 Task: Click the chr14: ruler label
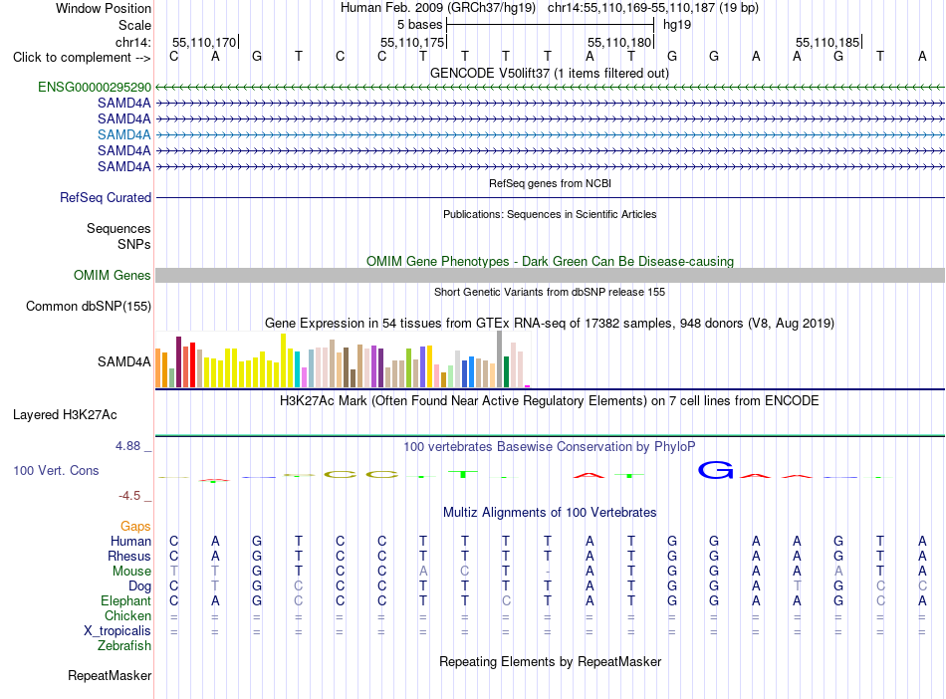tap(132, 42)
